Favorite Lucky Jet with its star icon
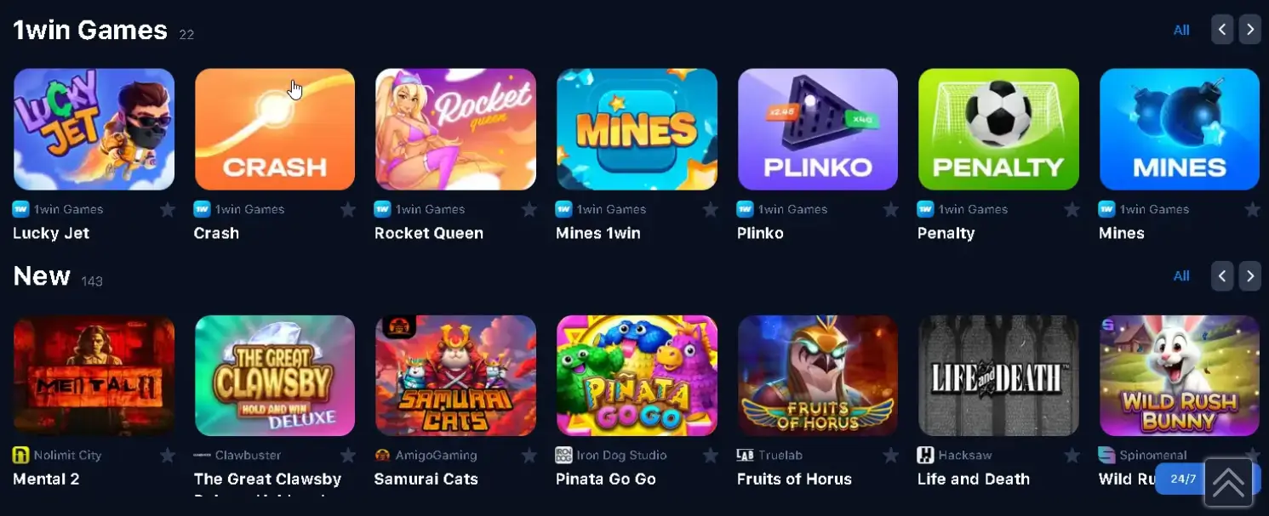The image size is (1269, 516). click(x=168, y=209)
